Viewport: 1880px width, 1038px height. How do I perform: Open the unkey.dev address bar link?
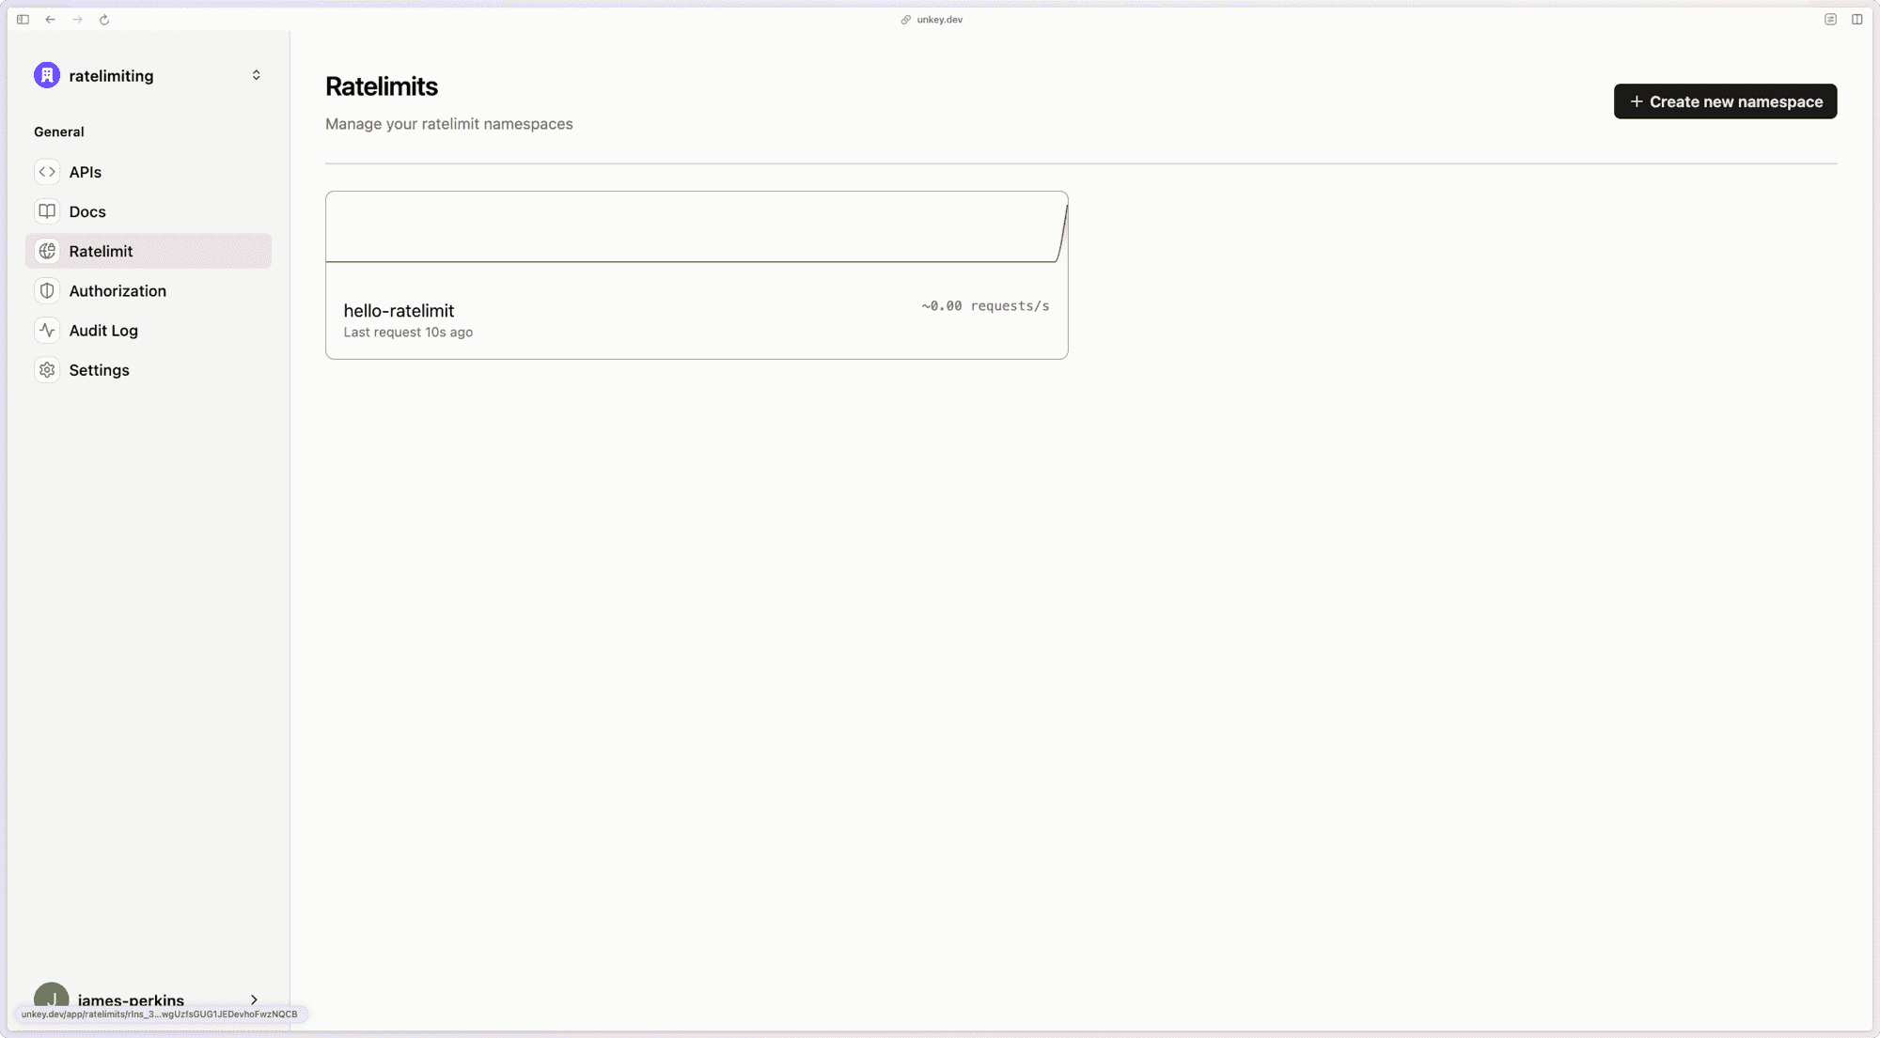click(940, 19)
